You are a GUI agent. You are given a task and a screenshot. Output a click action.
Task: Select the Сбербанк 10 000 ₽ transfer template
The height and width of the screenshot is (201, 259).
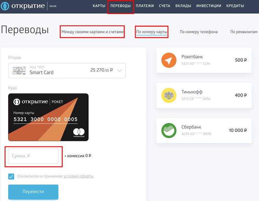click(204, 130)
